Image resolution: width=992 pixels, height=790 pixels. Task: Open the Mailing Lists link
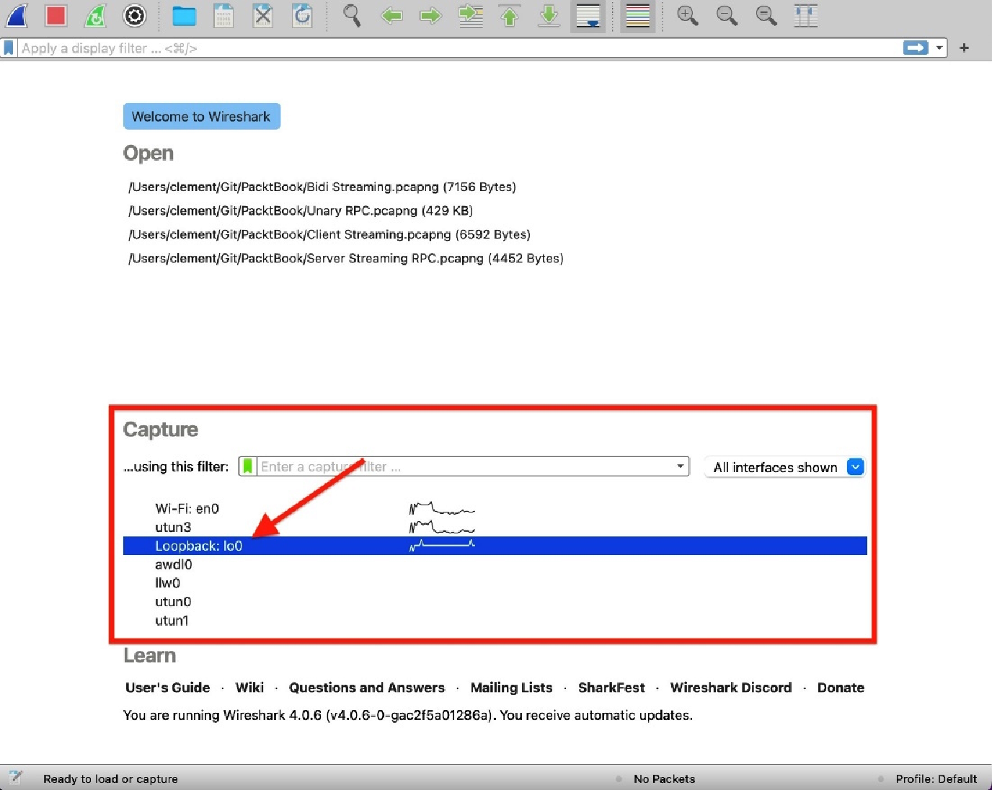[x=511, y=688]
